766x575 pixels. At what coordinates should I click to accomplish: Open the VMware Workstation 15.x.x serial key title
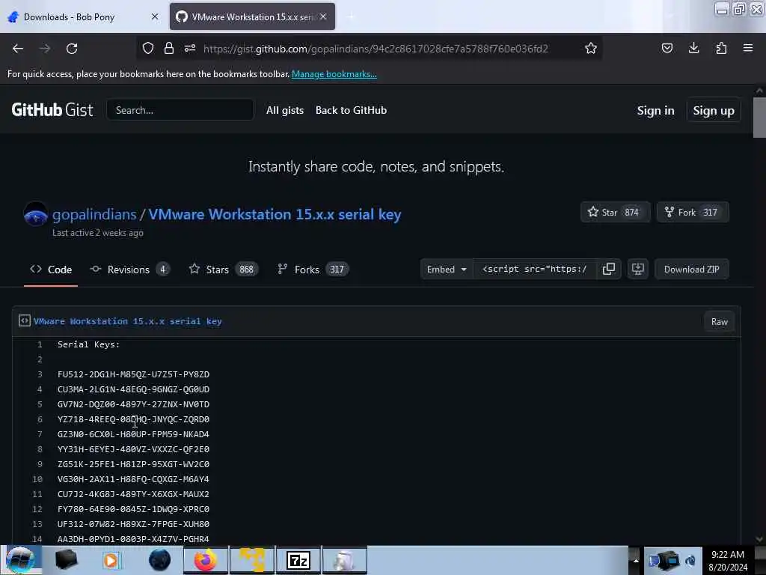(x=275, y=214)
